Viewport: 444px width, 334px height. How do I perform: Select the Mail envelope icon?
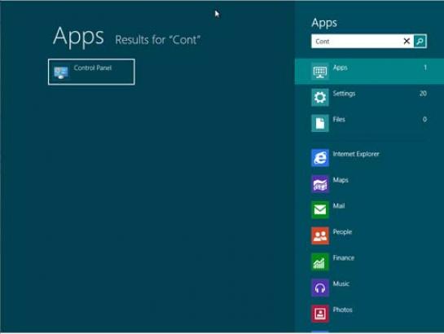(320, 209)
